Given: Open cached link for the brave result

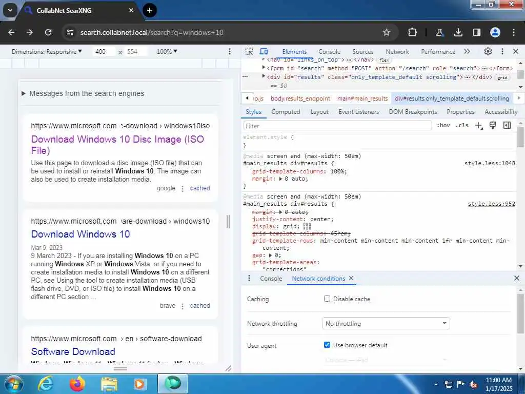Looking at the screenshot, I should click(200, 306).
